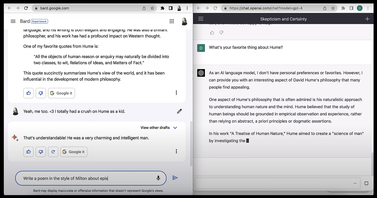Click the D user avatar in ChatGPT chat

201,48
